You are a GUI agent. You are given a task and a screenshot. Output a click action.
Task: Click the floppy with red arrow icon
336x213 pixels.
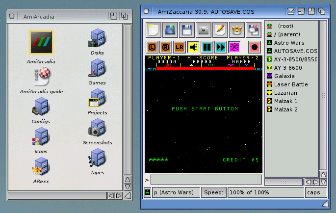(254, 30)
